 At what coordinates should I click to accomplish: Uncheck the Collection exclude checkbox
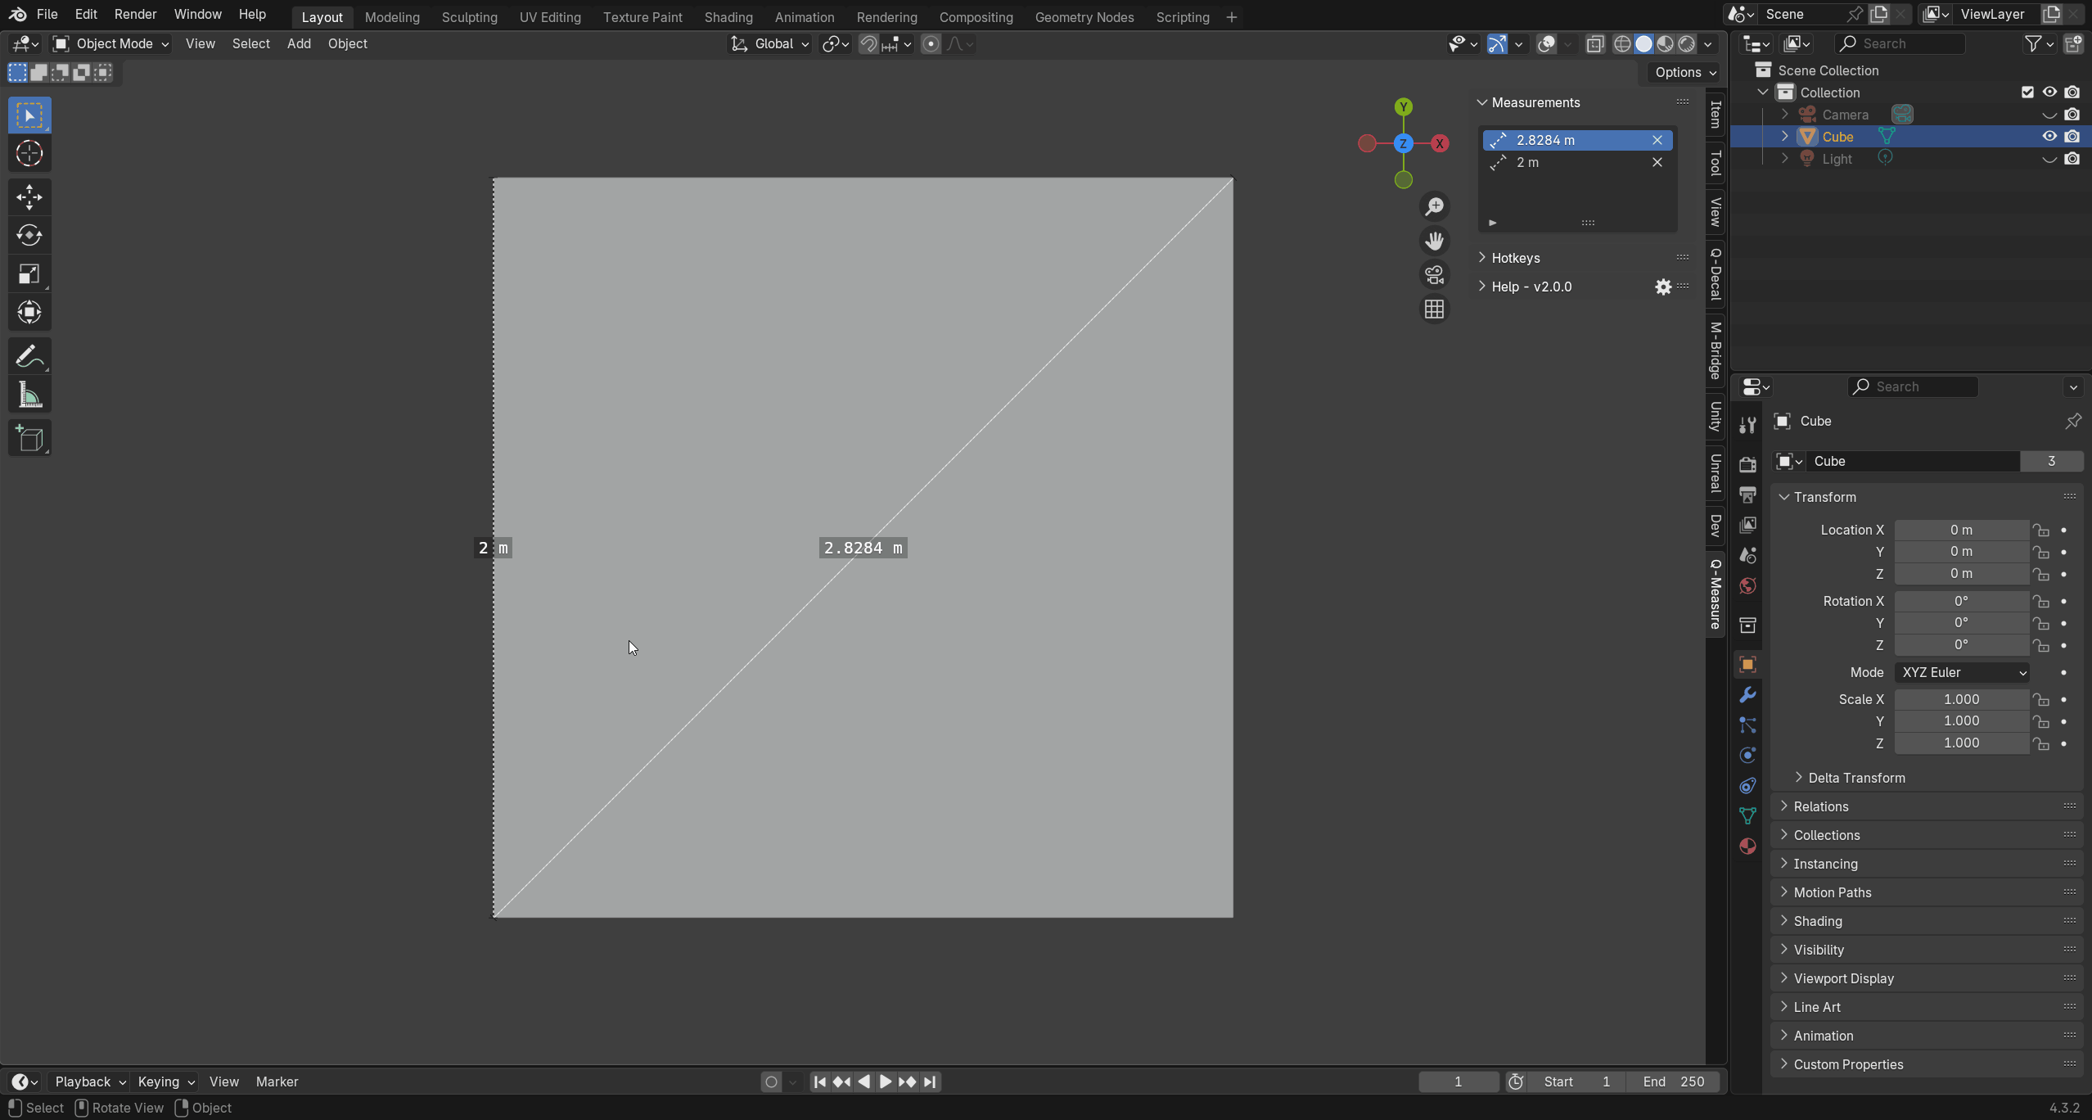(x=2027, y=93)
